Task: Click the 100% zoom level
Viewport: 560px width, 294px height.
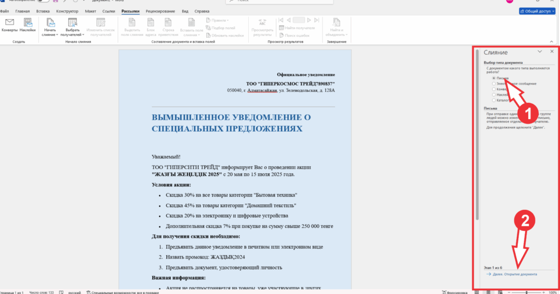Action: (x=552, y=292)
